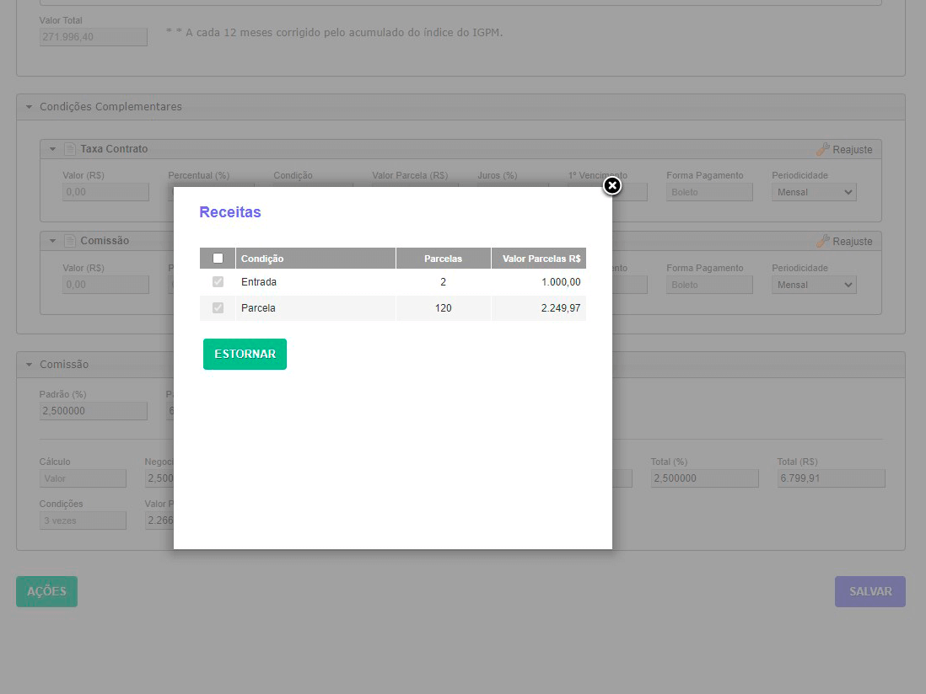Toggle the Entrada row checkbox
The height and width of the screenshot is (694, 926).
click(x=218, y=282)
